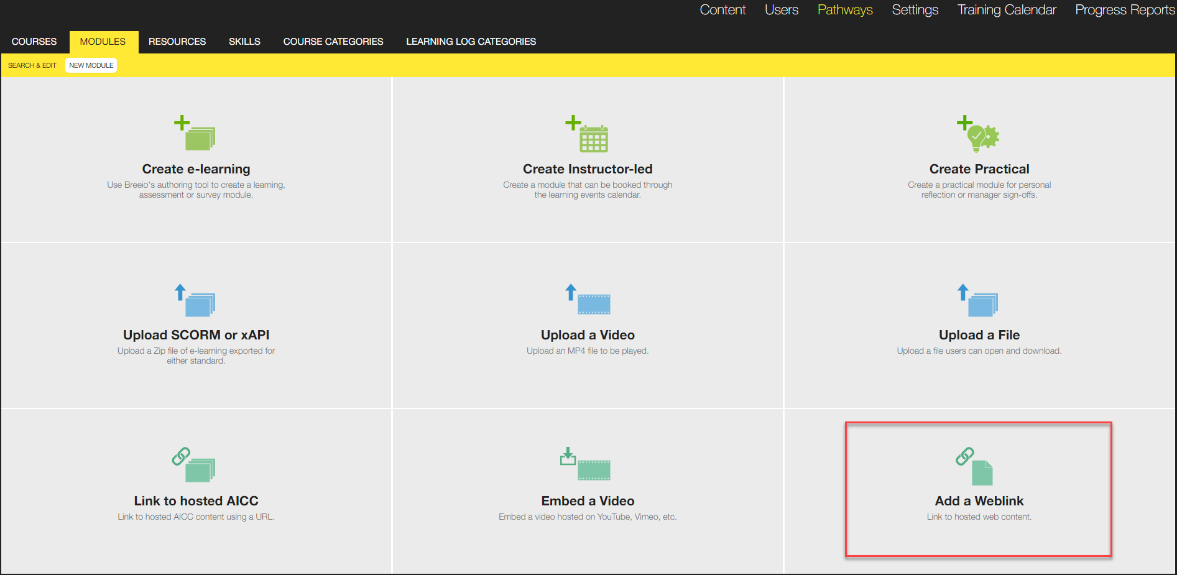Click description 'Use Breeio's authoring tool' text

pyautogui.click(x=196, y=190)
